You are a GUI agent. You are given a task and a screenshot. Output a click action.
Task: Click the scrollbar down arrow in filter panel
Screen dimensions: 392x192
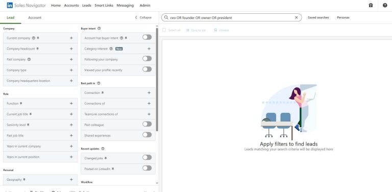(157, 183)
